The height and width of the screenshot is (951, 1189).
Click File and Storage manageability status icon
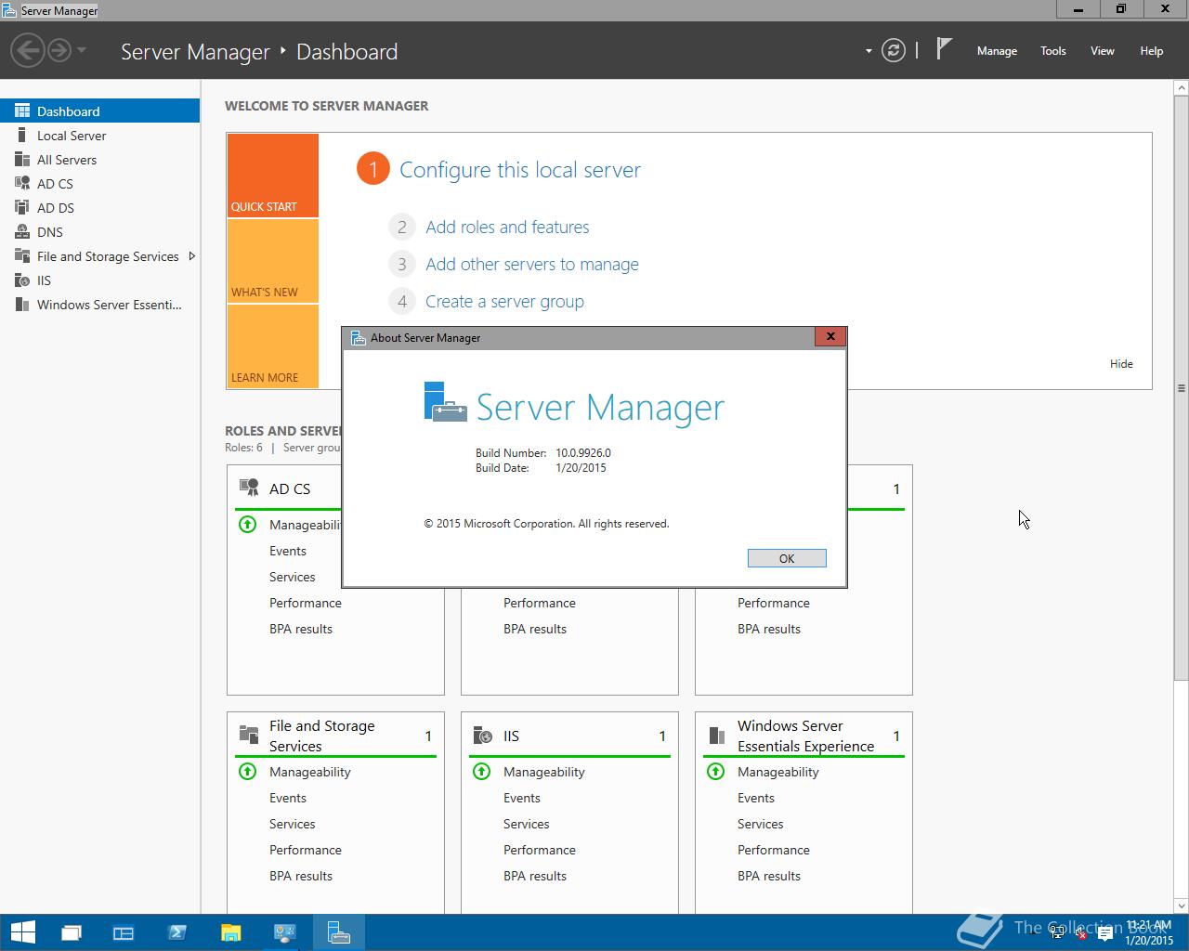(247, 772)
